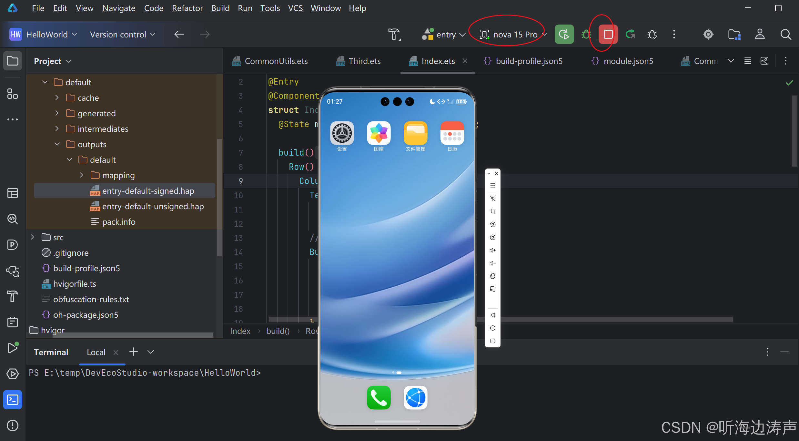Expand the intermediates folder
Screen dimensions: 799x441
[57, 128]
